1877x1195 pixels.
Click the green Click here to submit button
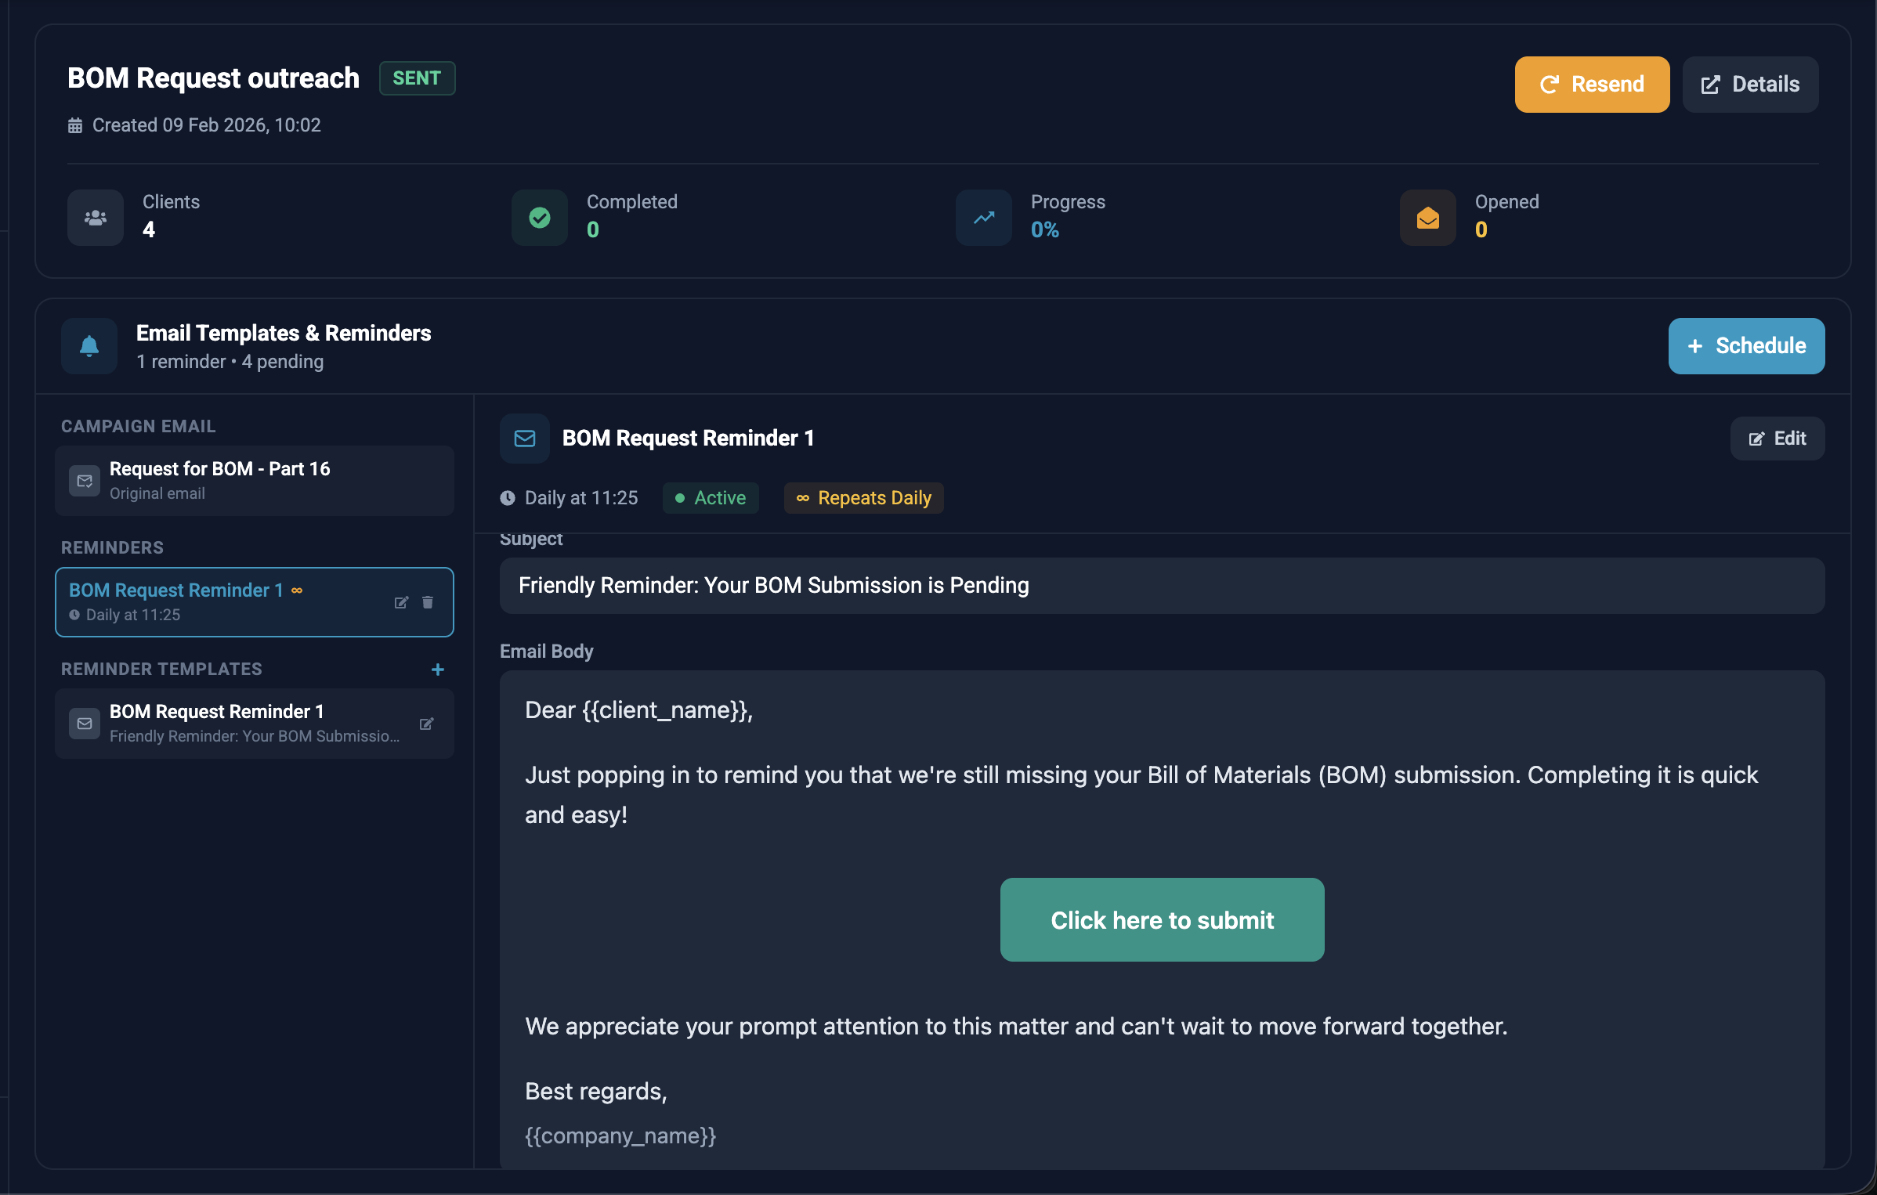(x=1162, y=920)
